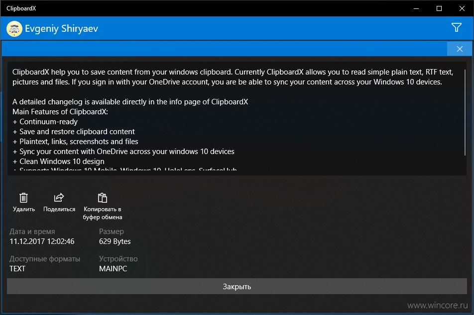Click the Закрыть button
The height and width of the screenshot is (315, 474).
tap(237, 286)
